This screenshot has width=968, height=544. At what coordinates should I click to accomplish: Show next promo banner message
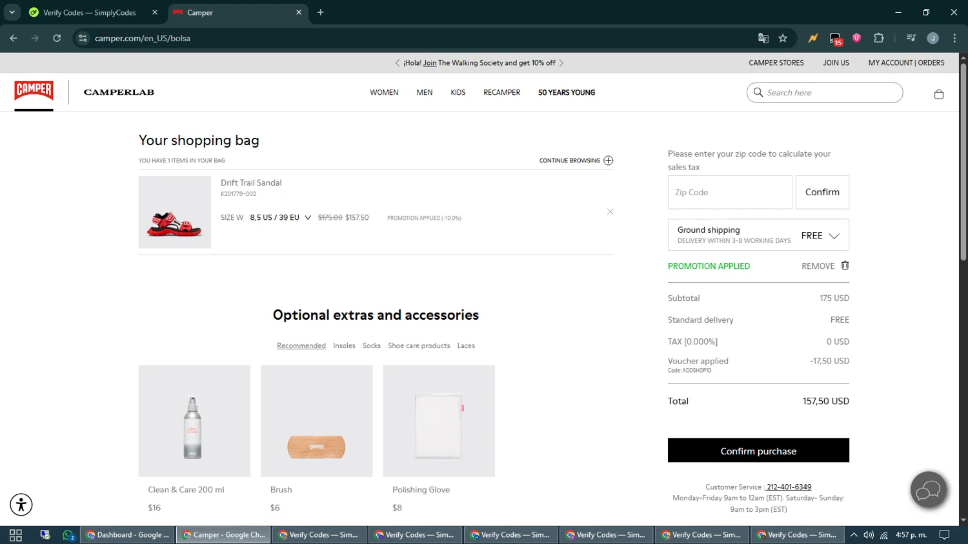[x=561, y=63]
